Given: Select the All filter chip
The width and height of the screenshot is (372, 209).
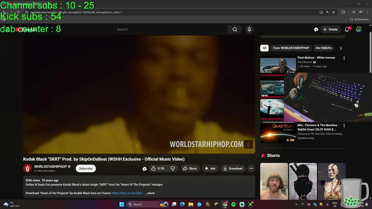Looking at the screenshot, I should (x=264, y=48).
